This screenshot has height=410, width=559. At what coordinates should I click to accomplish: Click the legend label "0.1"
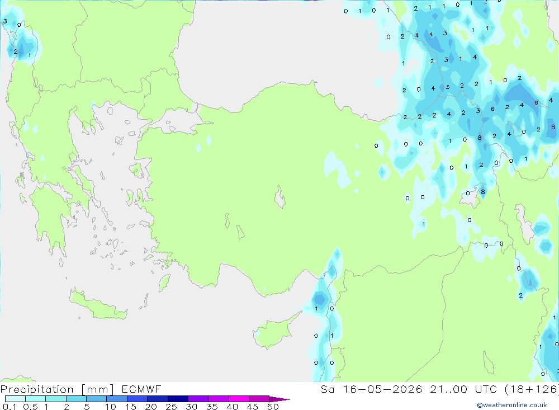10,407
